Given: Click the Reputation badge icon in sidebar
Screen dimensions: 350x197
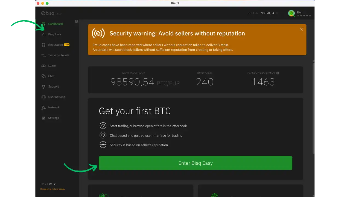Looking at the screenshot, I should pos(43,45).
